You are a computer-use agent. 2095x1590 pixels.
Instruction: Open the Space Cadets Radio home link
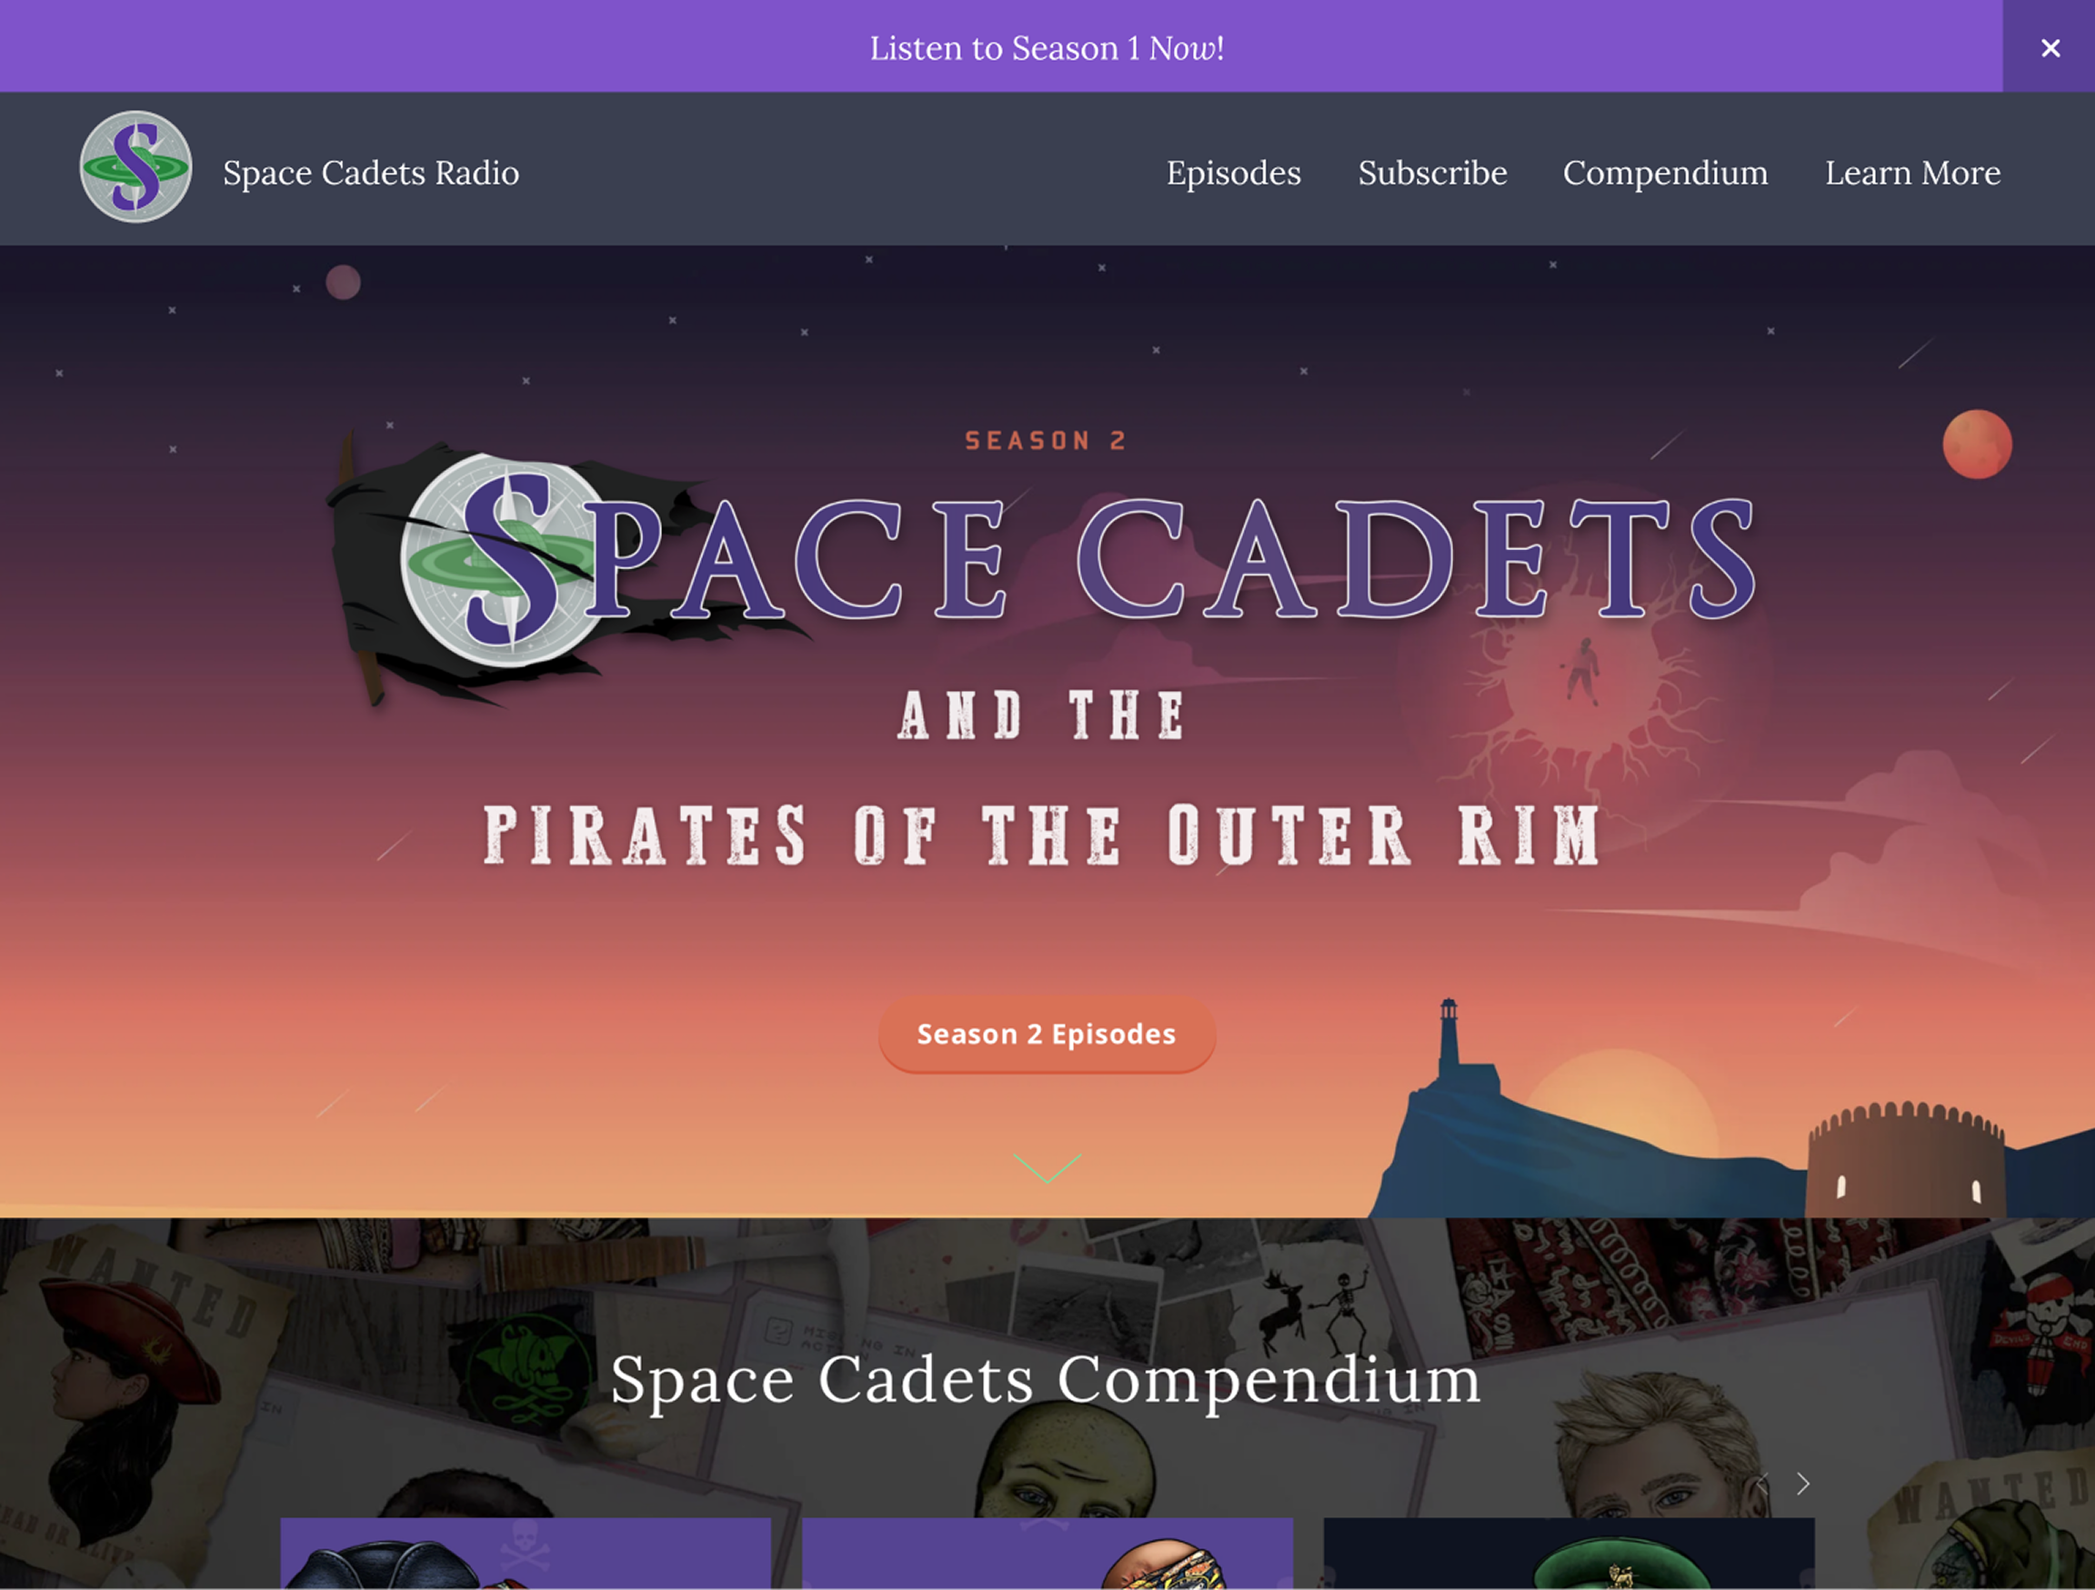[371, 173]
